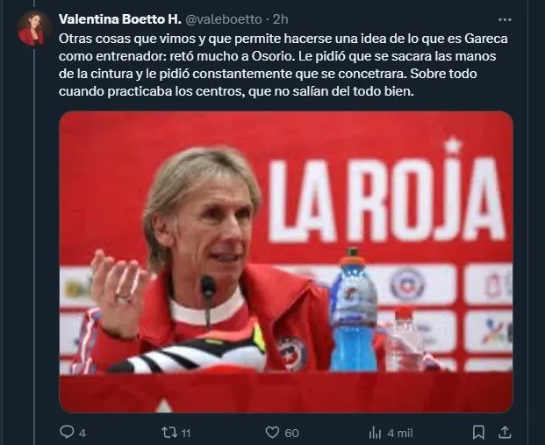This screenshot has width=545, height=445.
Task: Bookmark this tweet
Action: coord(478,433)
